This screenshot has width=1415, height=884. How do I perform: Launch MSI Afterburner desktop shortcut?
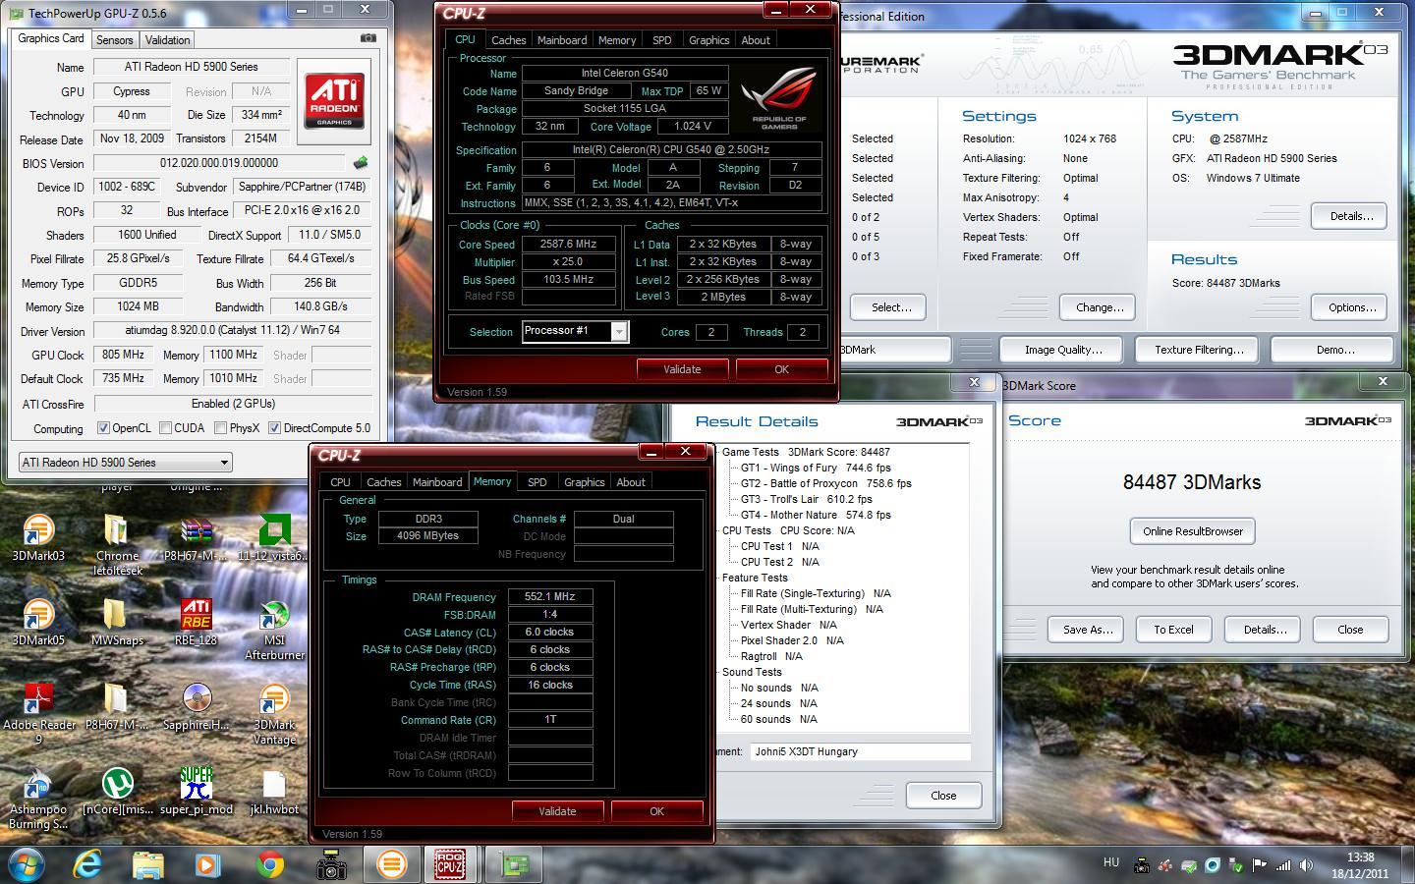click(x=274, y=630)
